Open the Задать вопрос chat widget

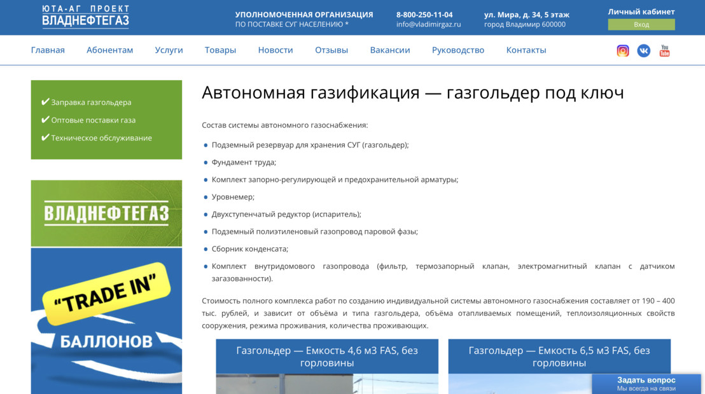coord(646,384)
